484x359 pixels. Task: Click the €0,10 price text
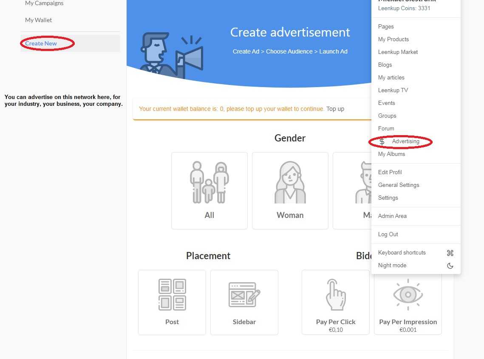click(x=336, y=330)
